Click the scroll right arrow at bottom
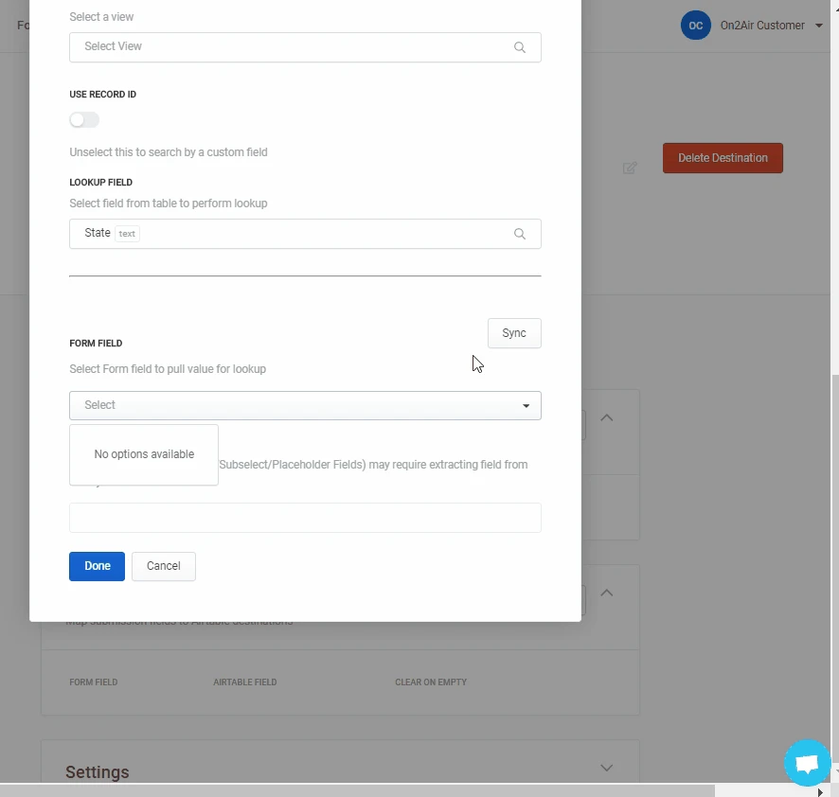This screenshot has width=839, height=797. coord(820,791)
